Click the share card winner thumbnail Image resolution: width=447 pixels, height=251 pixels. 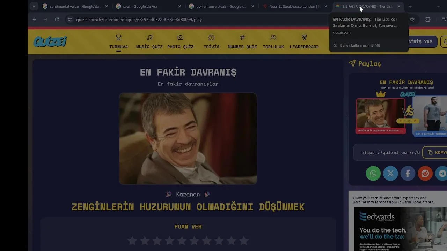pyautogui.click(x=381, y=114)
